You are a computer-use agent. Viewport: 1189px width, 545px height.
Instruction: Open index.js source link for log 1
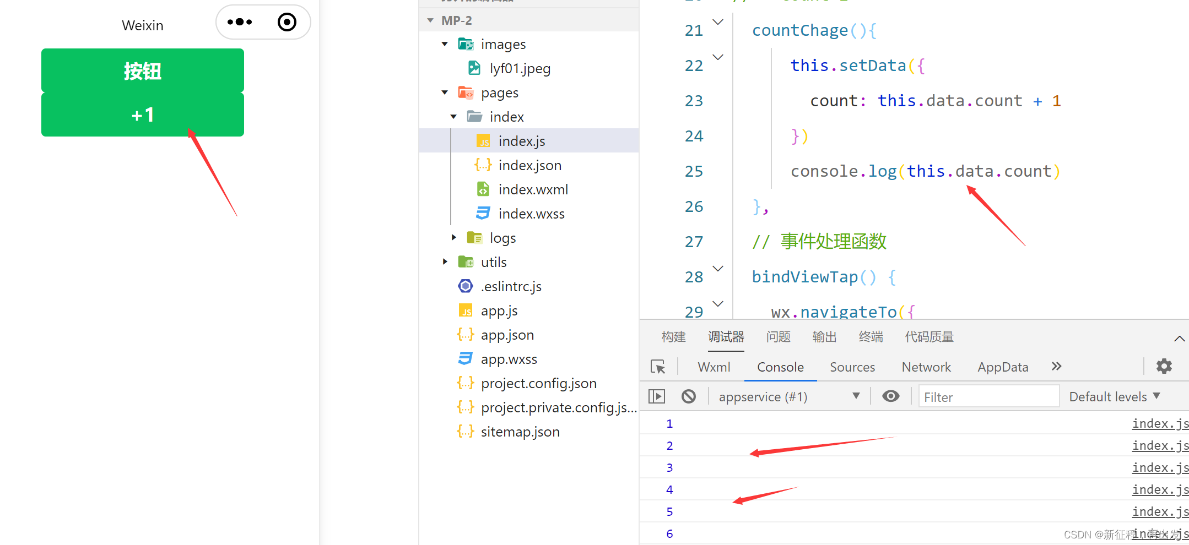(x=1160, y=423)
